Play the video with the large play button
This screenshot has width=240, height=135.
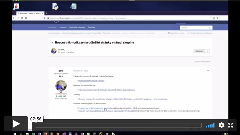coord(16,124)
